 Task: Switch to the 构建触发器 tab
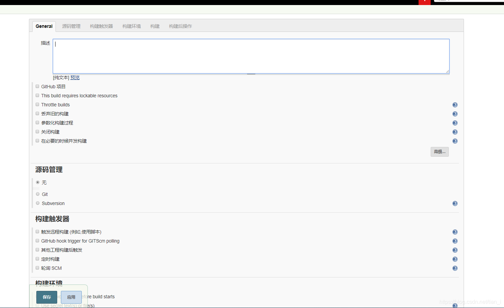coord(102,26)
